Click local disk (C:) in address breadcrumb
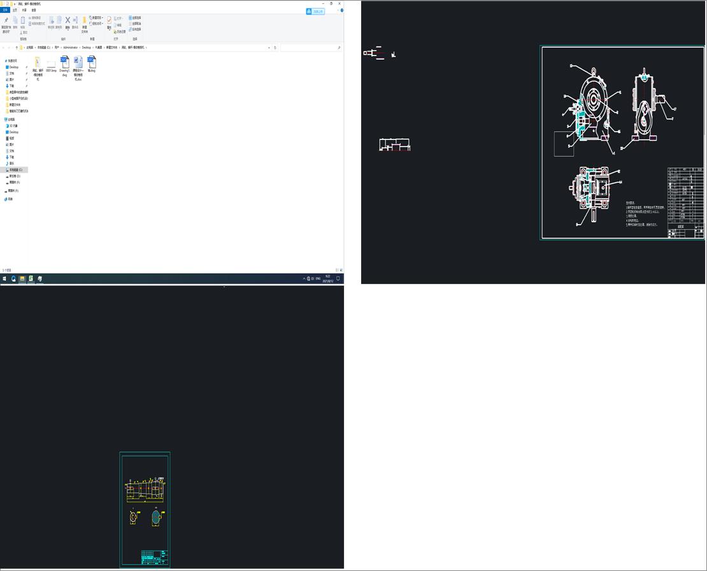Image resolution: width=707 pixels, height=571 pixels. tap(44, 47)
